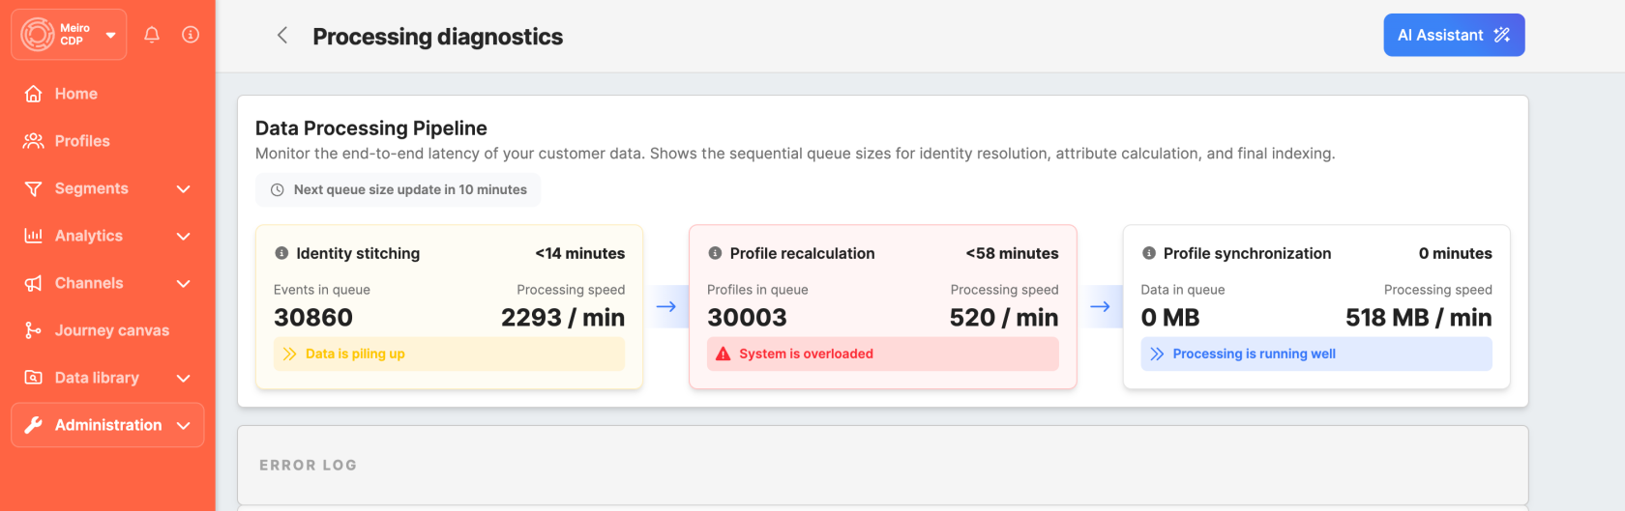Click the Profile synchronization info icon

pyautogui.click(x=1149, y=253)
